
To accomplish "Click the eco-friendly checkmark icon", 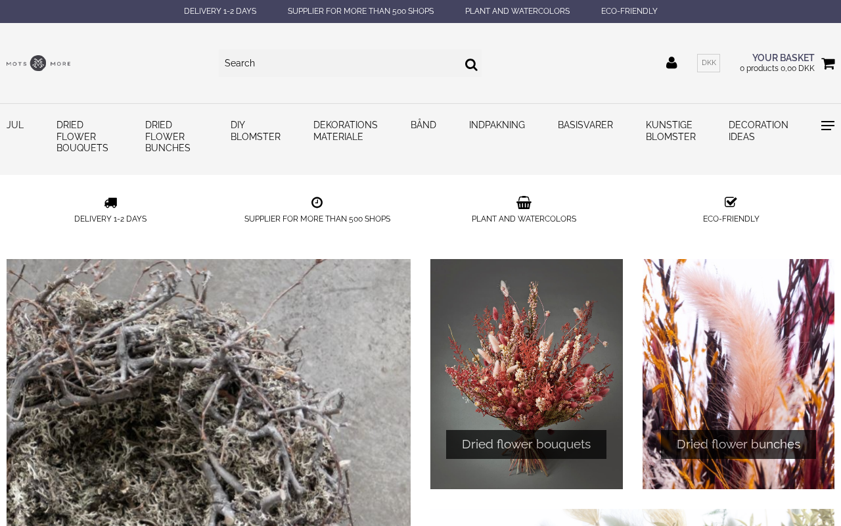I will 731,203.
